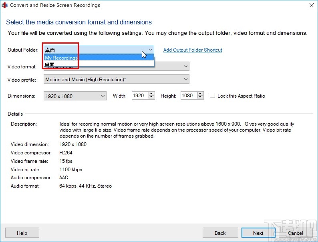
Task: Click the Height value field
Action: coord(189,95)
